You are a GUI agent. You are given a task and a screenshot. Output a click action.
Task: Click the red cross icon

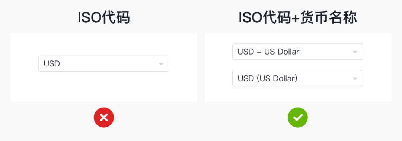[x=104, y=118]
